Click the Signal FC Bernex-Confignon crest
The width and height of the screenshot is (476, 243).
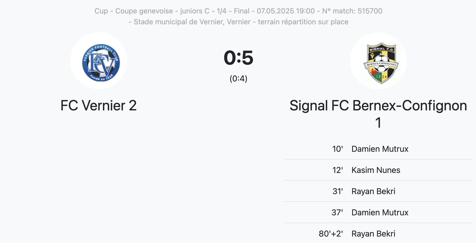[x=381, y=62]
